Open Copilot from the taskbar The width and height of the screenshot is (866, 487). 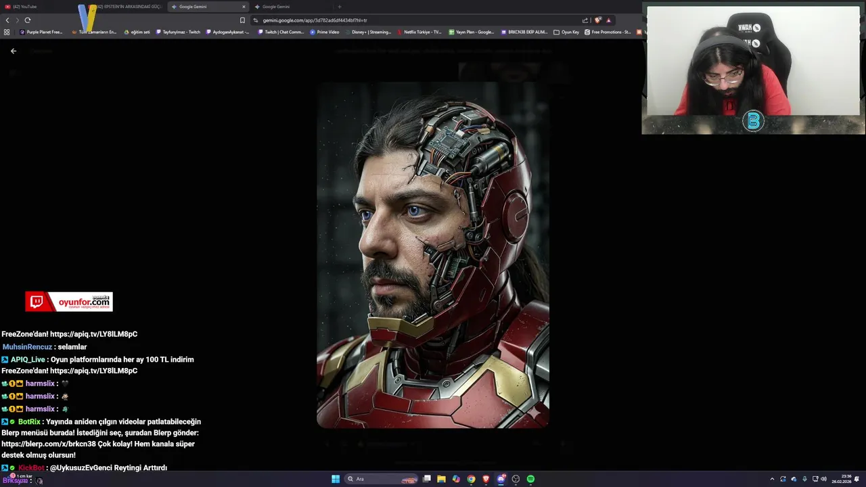tap(456, 479)
